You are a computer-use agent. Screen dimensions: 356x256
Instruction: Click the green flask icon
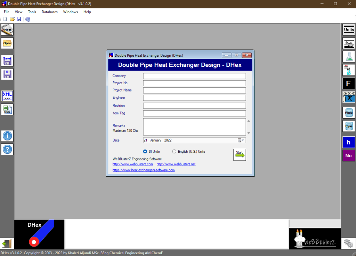click(x=349, y=57)
